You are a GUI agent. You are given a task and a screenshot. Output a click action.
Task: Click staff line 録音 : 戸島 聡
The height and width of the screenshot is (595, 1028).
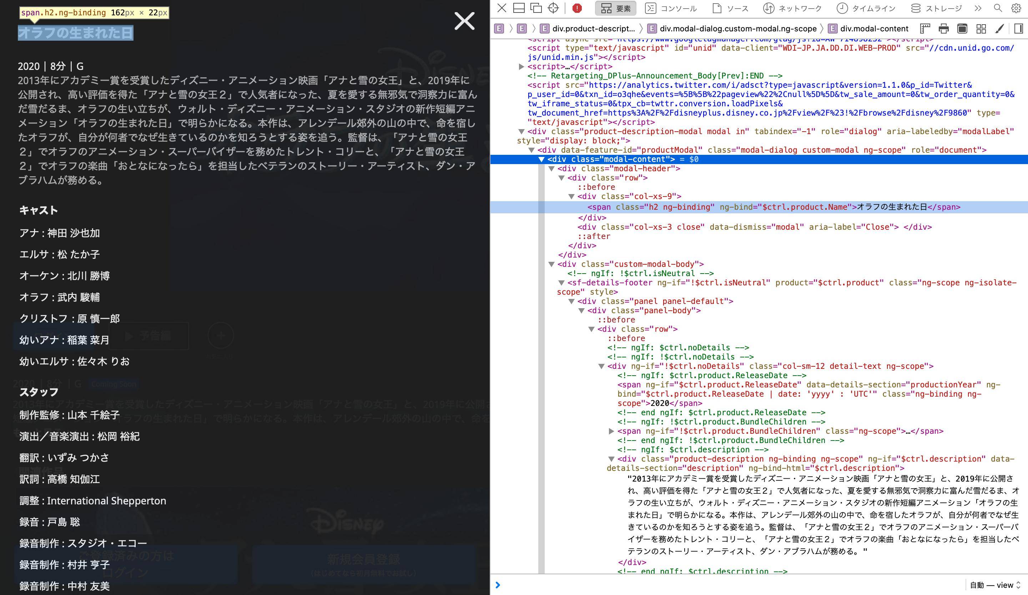click(50, 522)
